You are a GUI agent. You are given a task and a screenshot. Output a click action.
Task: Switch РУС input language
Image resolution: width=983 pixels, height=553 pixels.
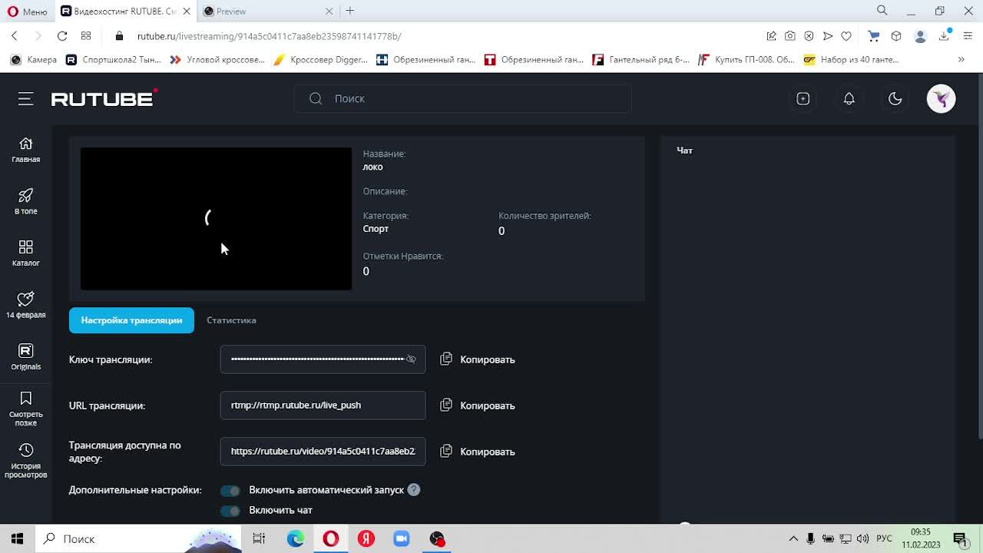884,538
